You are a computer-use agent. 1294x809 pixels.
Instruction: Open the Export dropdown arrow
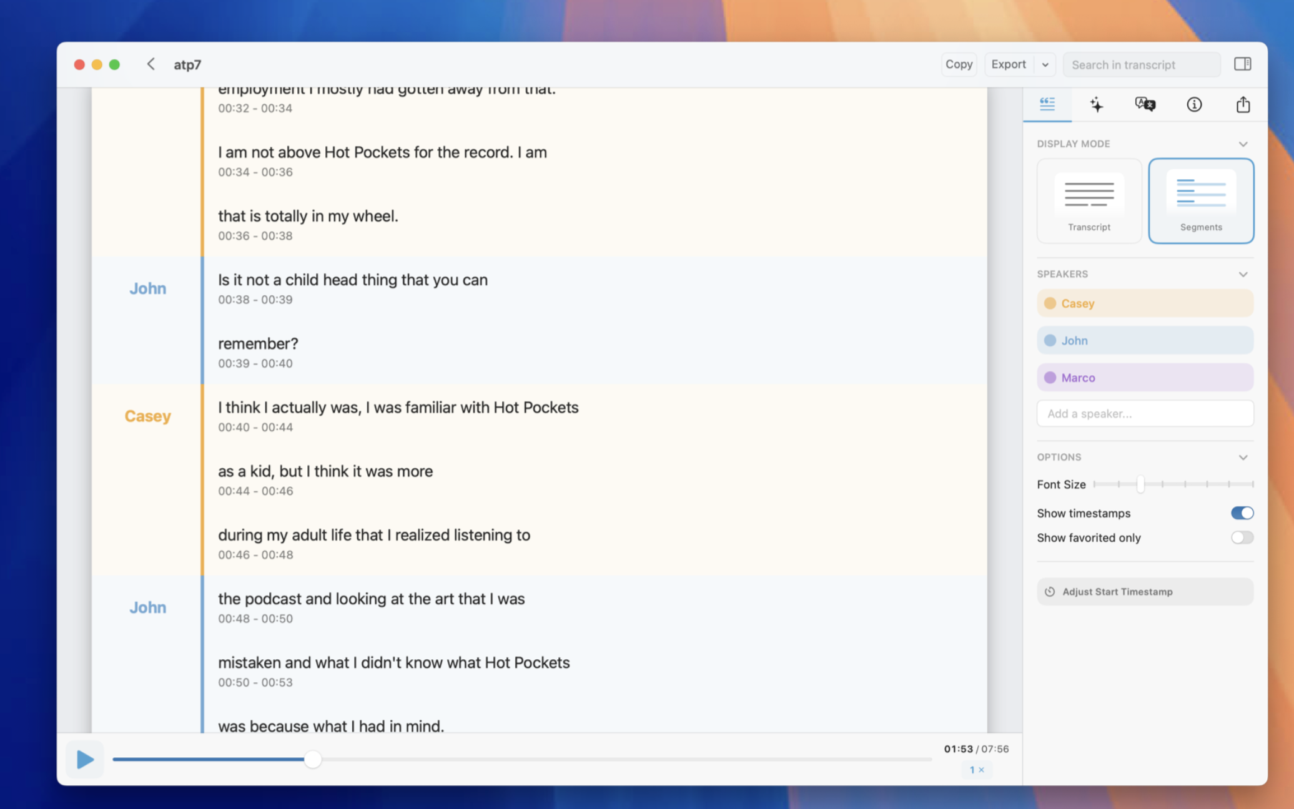coord(1045,65)
